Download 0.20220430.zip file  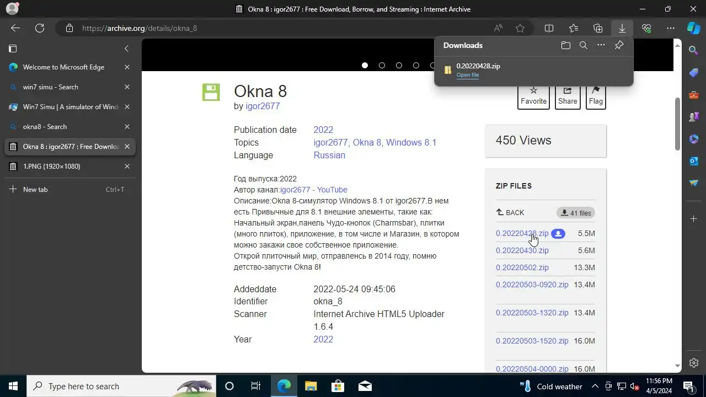[522, 251]
